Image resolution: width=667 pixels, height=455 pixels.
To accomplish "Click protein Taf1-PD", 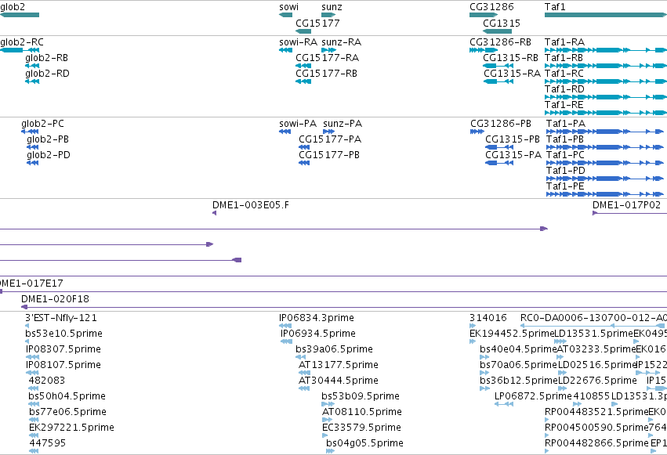I will (605, 179).
